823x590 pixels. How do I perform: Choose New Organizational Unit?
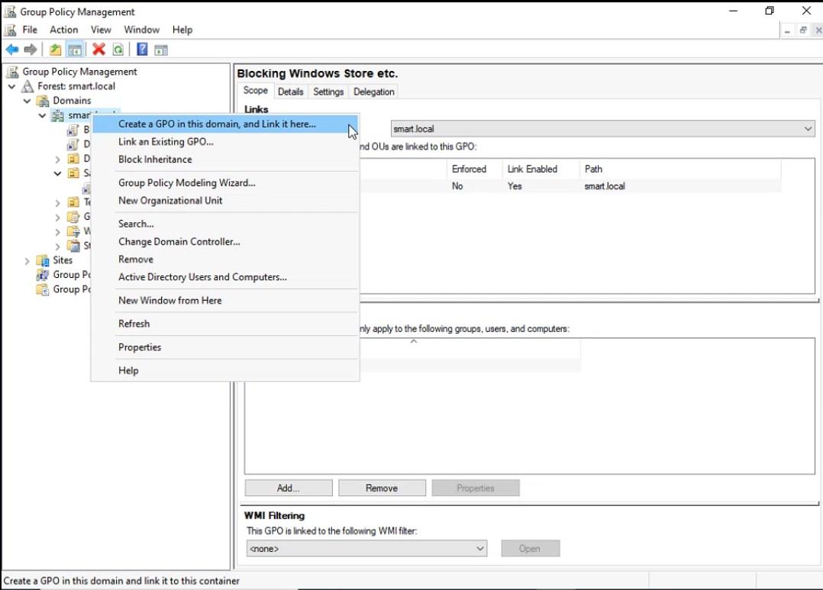[x=225, y=201]
